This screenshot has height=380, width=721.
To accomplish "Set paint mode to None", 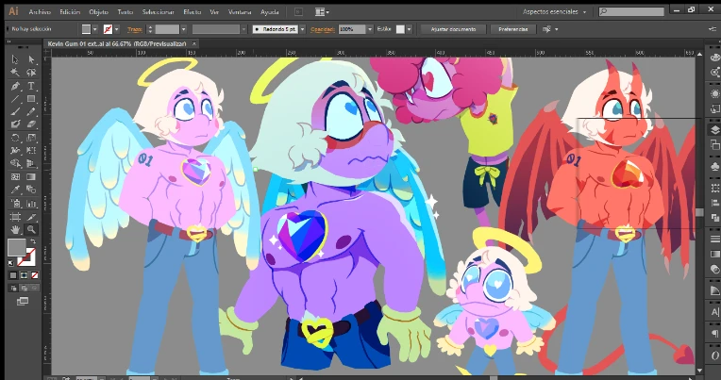I will 34,275.
